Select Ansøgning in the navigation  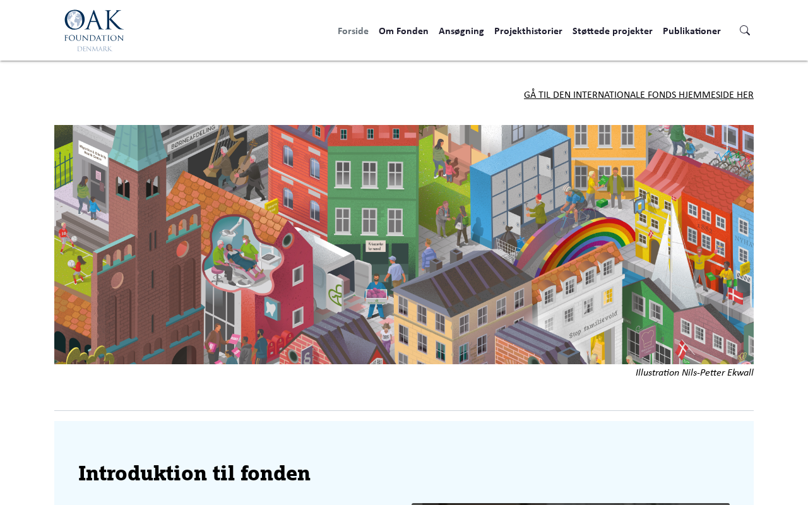(x=461, y=31)
